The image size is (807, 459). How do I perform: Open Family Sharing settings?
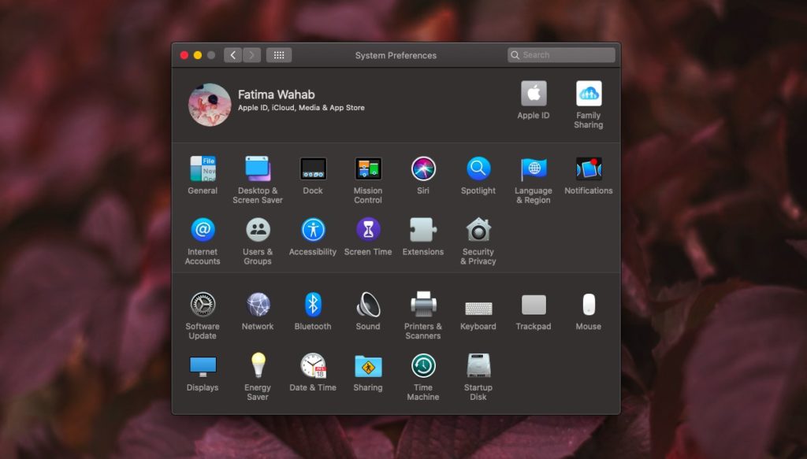tap(589, 94)
